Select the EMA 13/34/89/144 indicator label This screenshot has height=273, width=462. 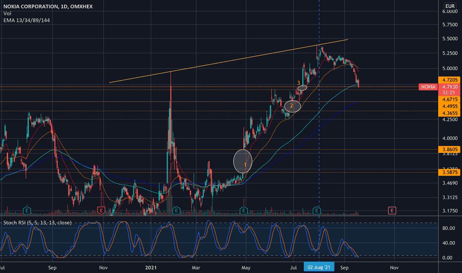(26, 20)
